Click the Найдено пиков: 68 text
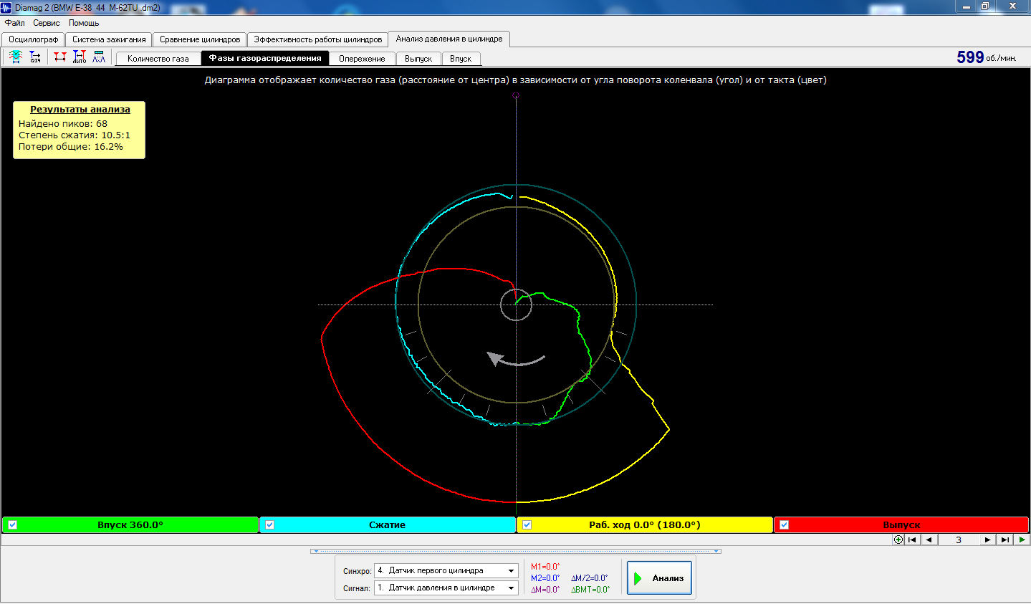The height and width of the screenshot is (604, 1031). 63,123
